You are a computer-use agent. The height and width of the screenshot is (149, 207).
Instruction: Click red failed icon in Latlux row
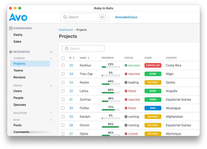point(126,91)
